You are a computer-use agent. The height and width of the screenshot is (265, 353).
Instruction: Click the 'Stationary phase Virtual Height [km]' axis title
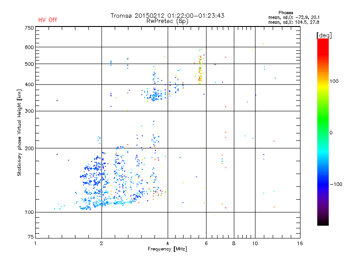pos(19,132)
